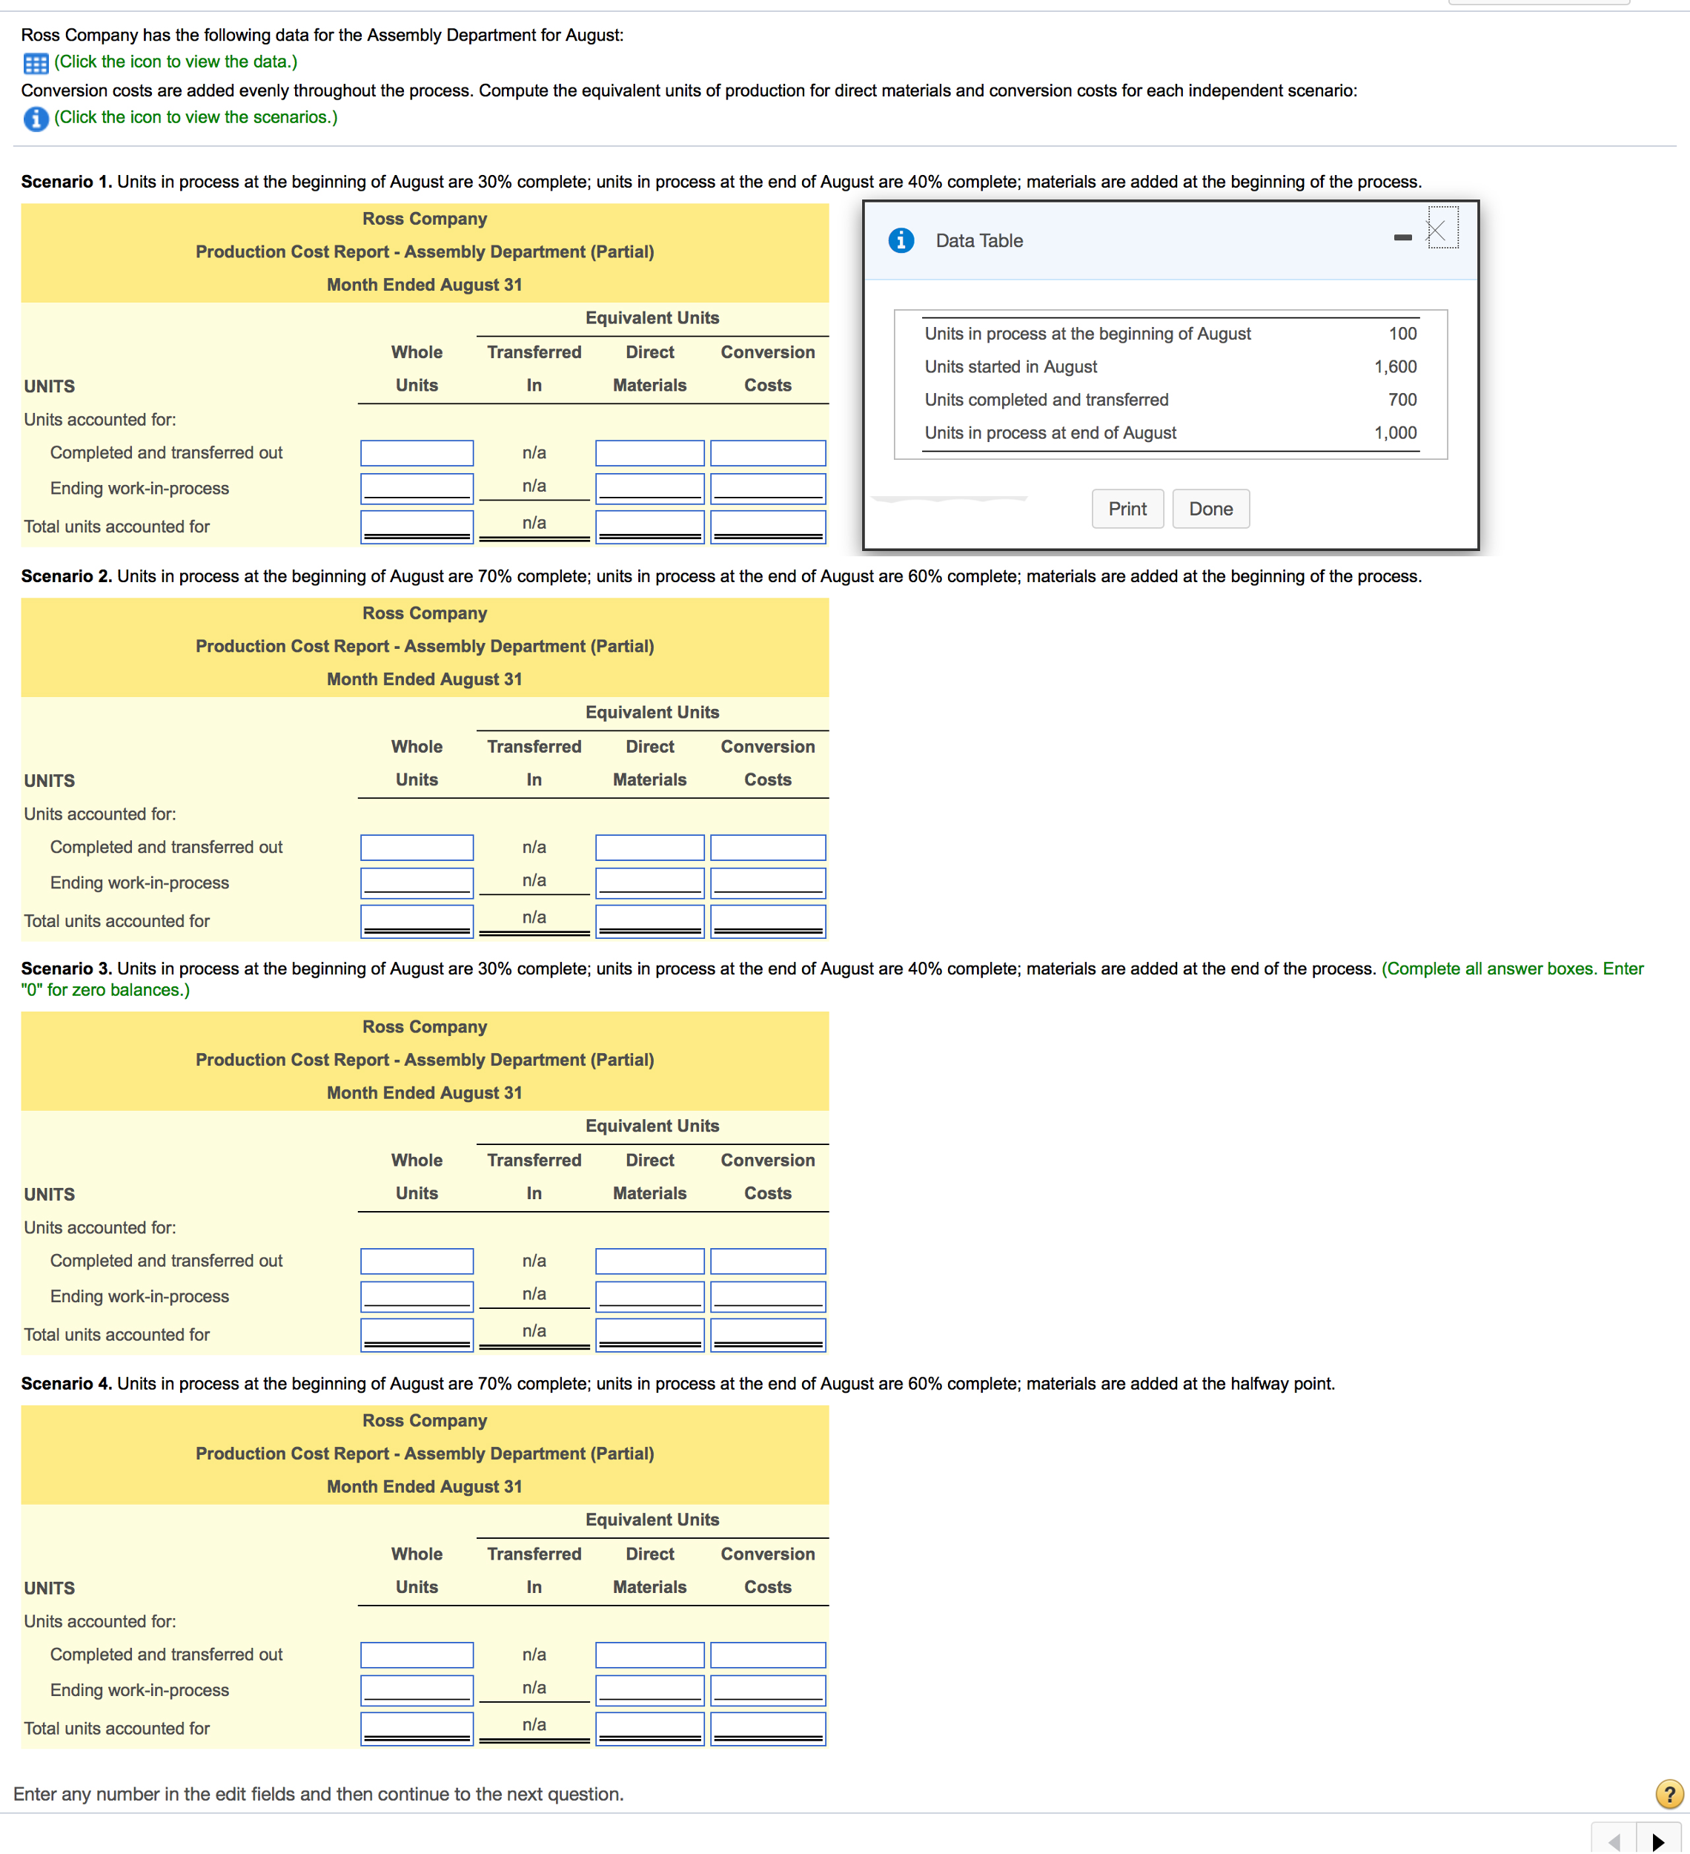Scenario 3 Total units accounted for Whole Units field
1690x1854 pixels.
tap(417, 1336)
